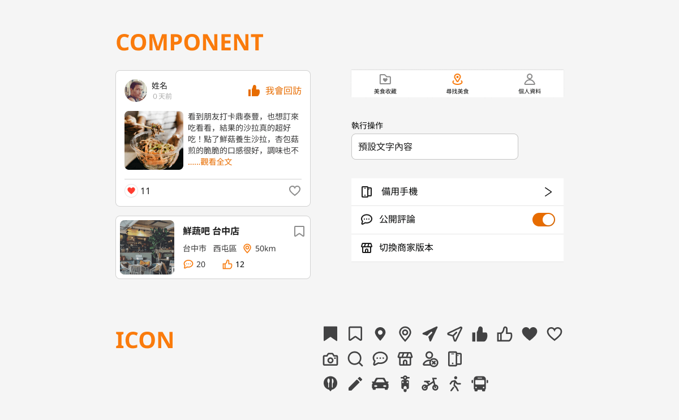The height and width of the screenshot is (420, 679).
Task: Click the 我會回訪 thumbs-up button
Action: (275, 91)
